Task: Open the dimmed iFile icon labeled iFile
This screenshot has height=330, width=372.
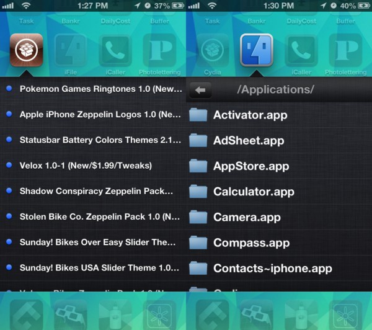Action: click(71, 50)
